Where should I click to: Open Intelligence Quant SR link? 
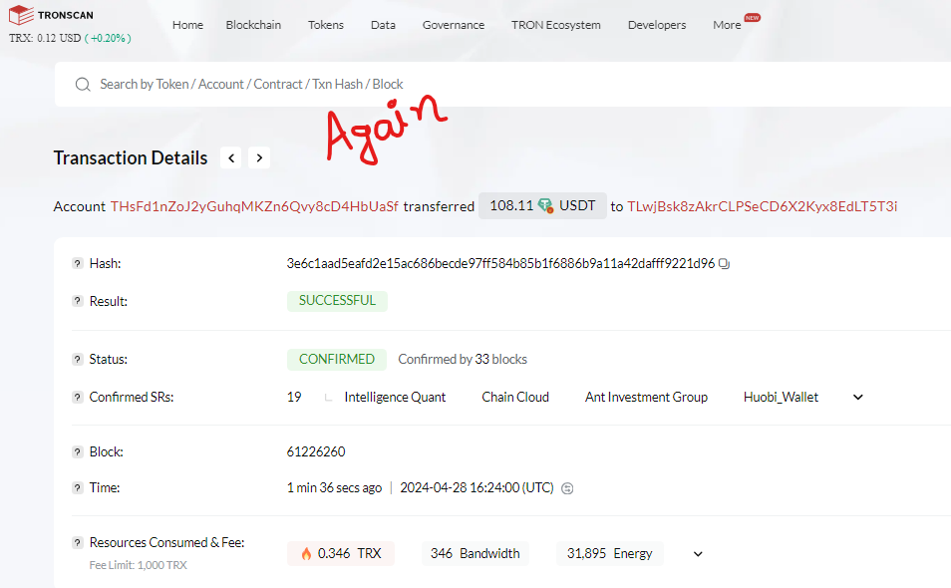[x=395, y=398]
